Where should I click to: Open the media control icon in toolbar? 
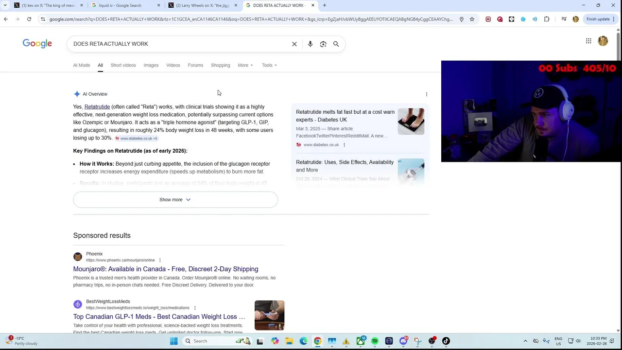click(x=564, y=19)
